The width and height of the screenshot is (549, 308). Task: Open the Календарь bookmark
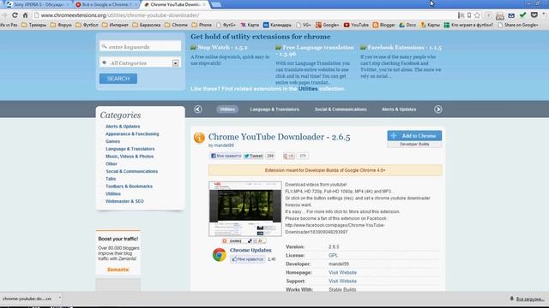coord(277,25)
